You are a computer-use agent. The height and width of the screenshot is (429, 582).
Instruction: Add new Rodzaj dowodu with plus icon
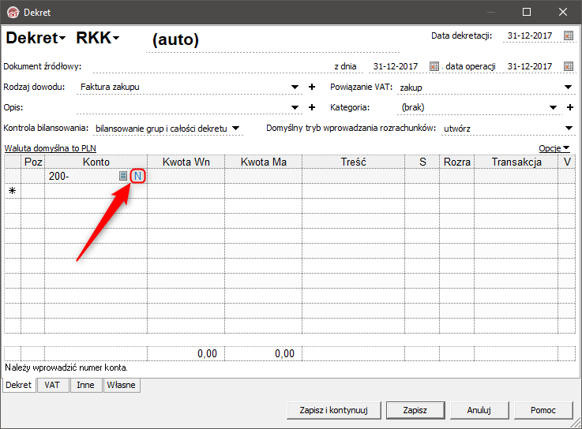point(312,87)
